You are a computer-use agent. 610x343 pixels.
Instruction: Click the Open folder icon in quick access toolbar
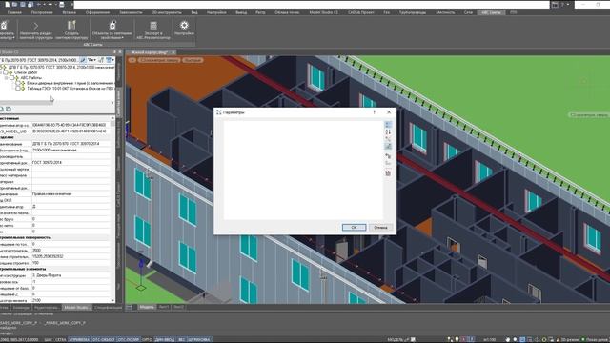14,4
